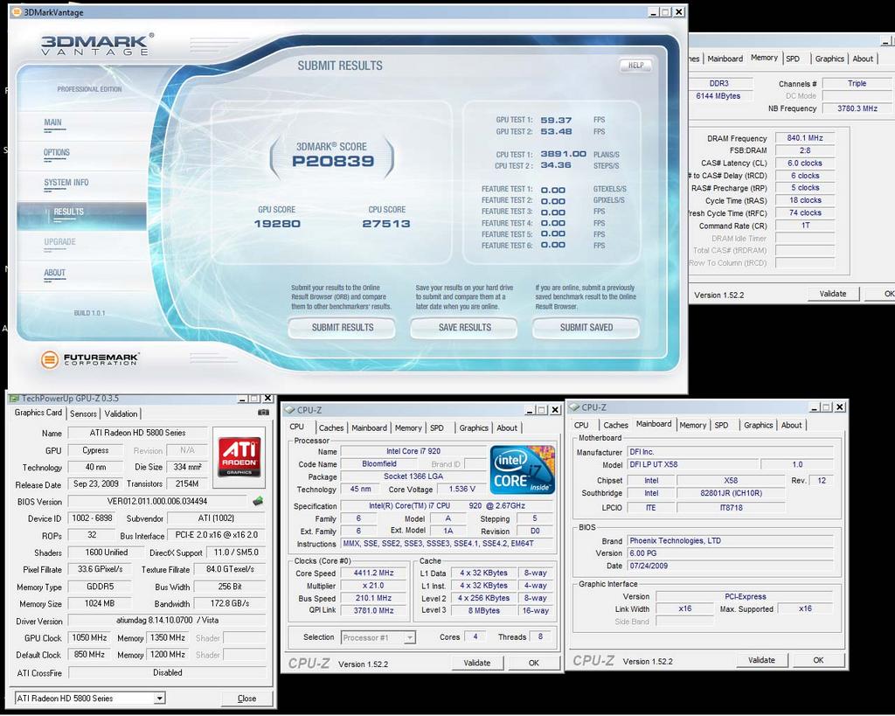Open the Upgrade section in 3DMark sidebar

tap(59, 242)
